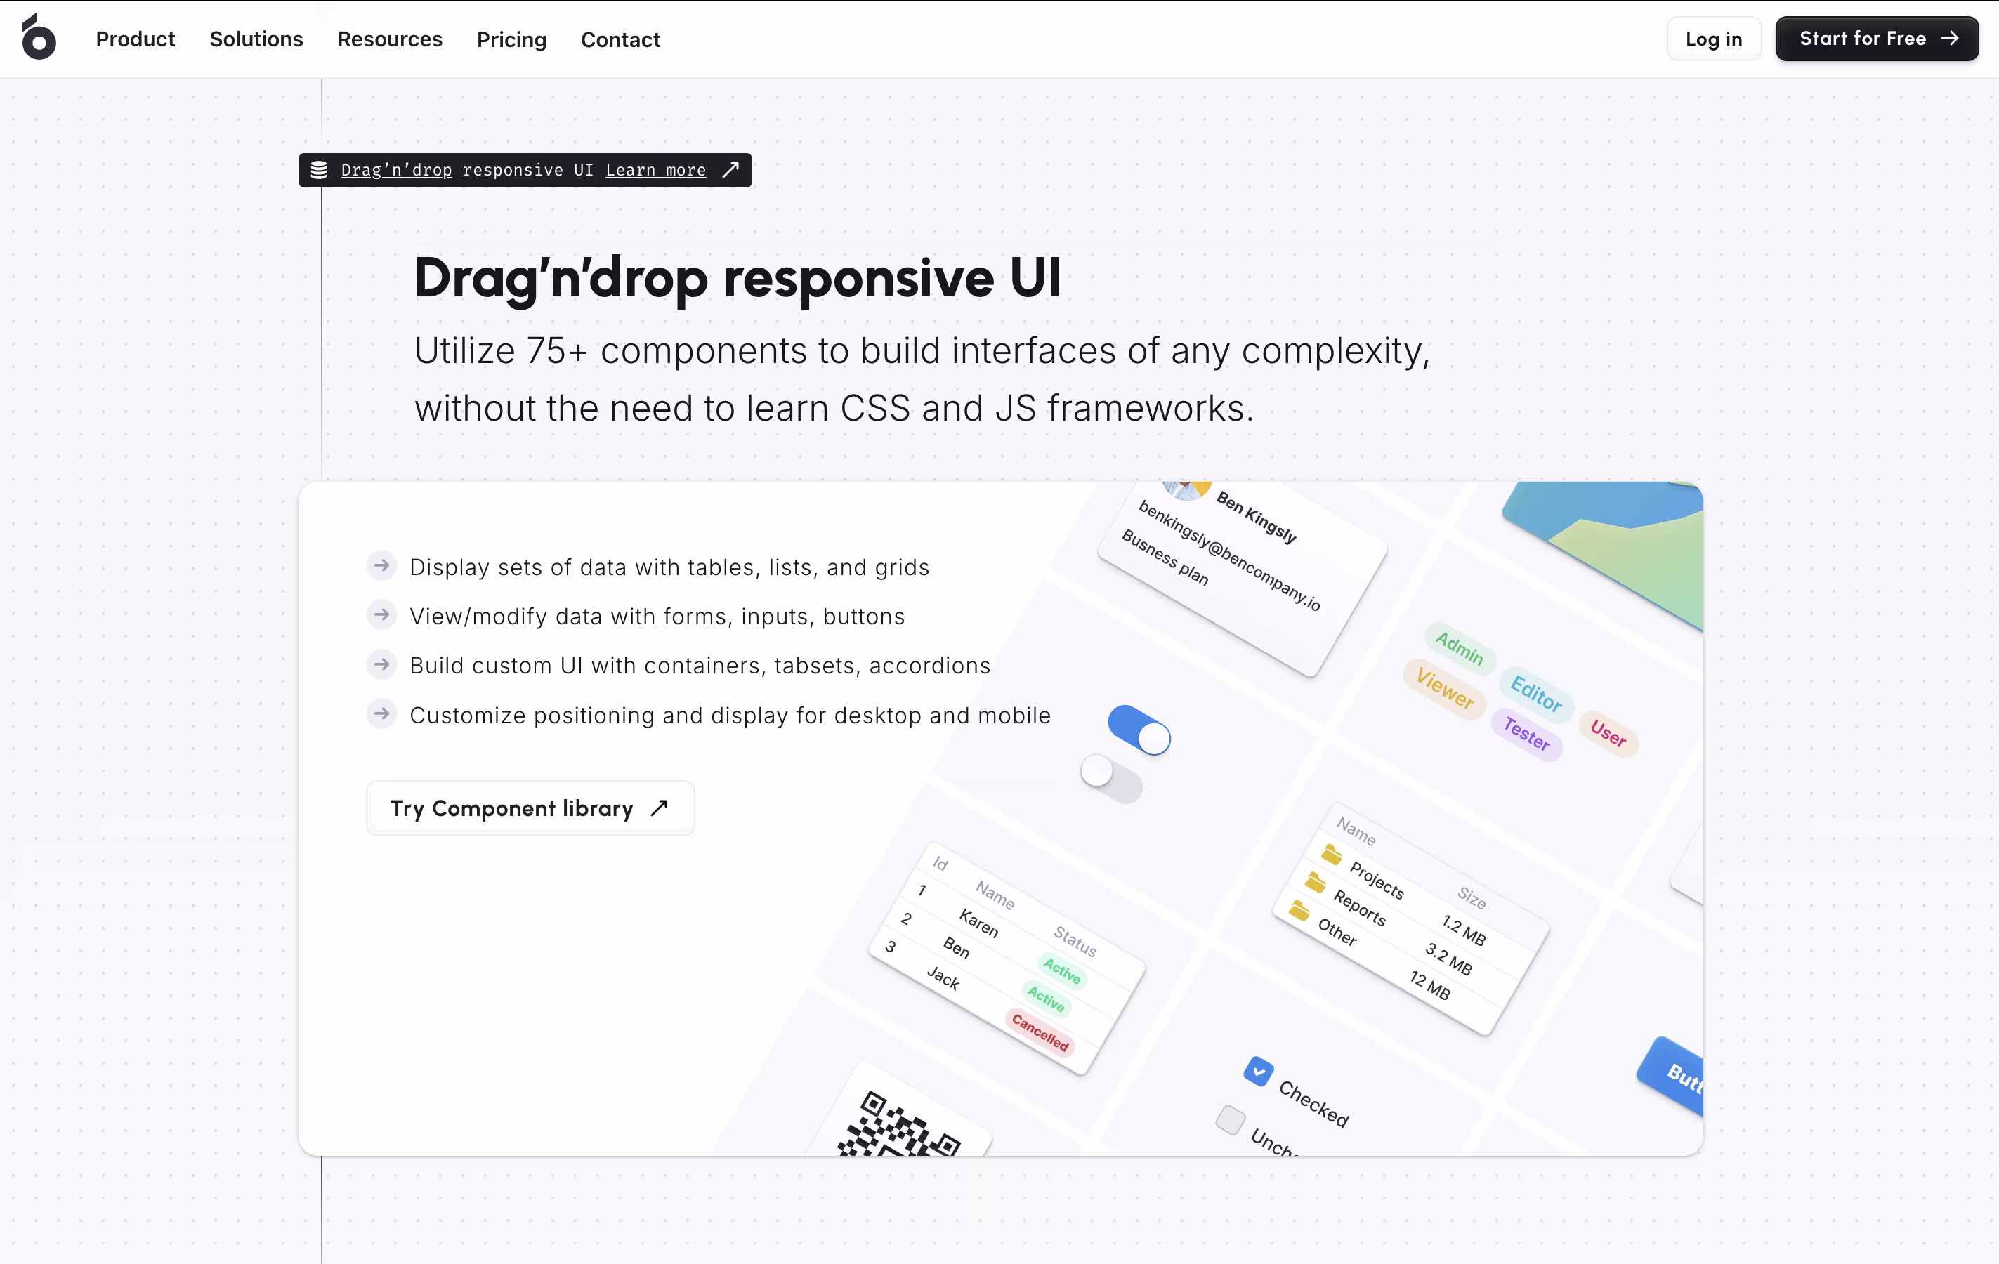Viewport: 1999px width, 1264px height.
Task: Expand the Solutions menu
Action: (x=256, y=39)
